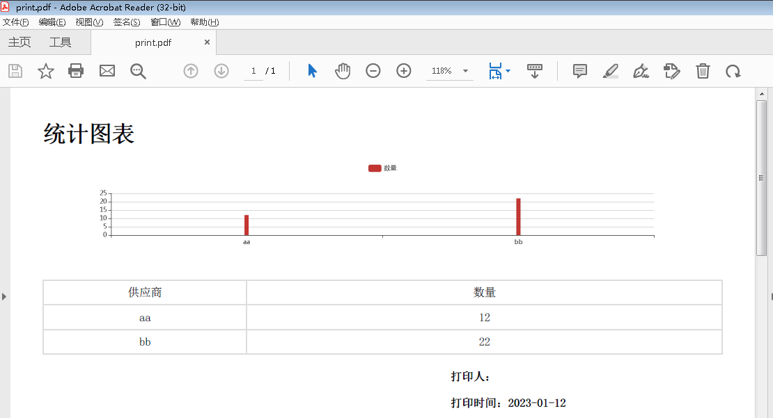This screenshot has height=418, width=773.
Task: Switch to the 工具 tab
Action: click(x=60, y=42)
